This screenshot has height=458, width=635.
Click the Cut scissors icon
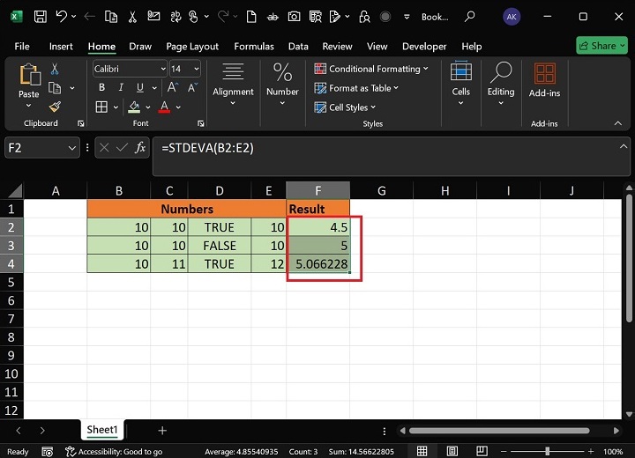tap(55, 69)
